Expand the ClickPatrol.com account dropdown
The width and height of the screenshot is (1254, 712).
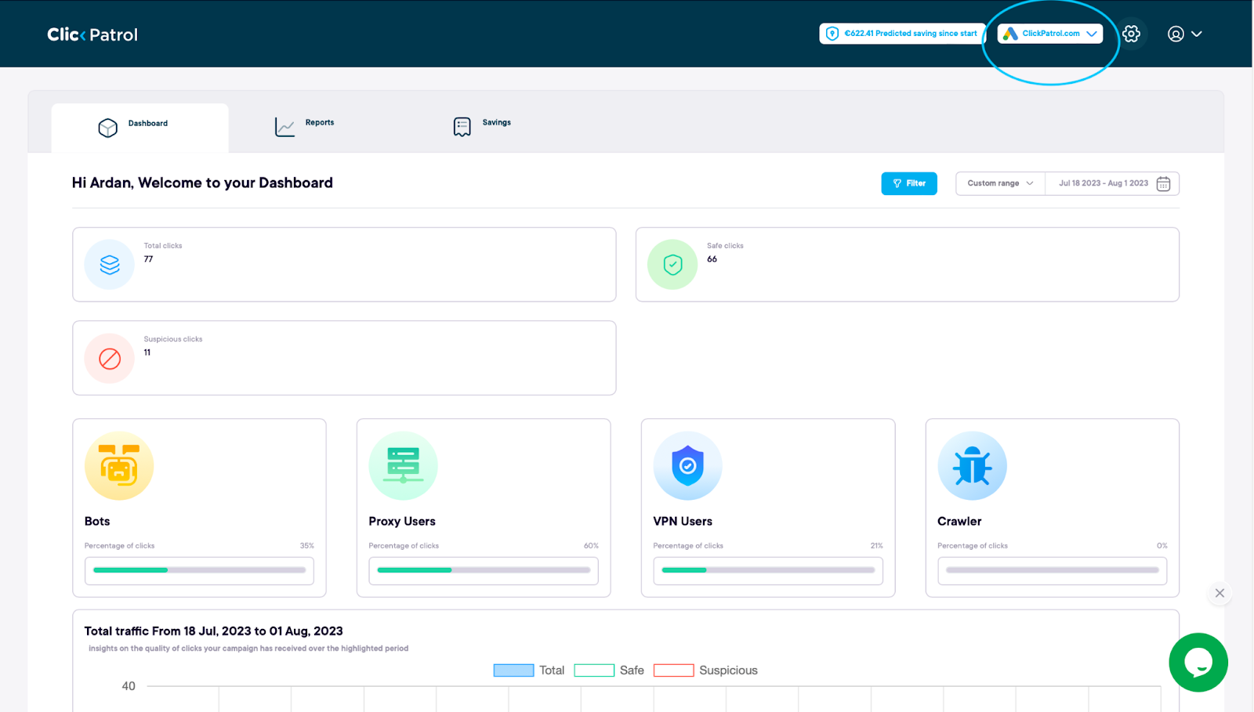[x=1050, y=34]
